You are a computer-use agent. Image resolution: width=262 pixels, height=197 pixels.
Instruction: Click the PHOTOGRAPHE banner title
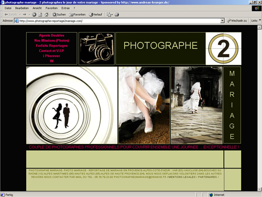click(x=160, y=46)
